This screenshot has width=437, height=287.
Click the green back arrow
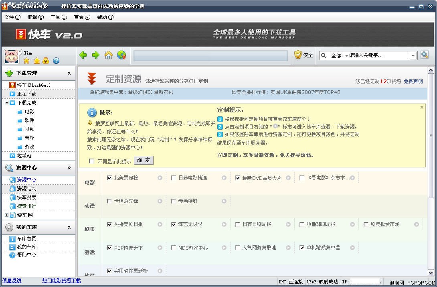tap(83, 55)
